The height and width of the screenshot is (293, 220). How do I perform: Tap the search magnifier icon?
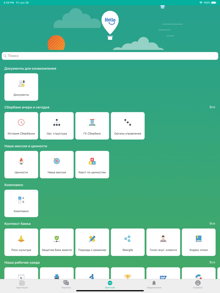[x=5, y=56]
